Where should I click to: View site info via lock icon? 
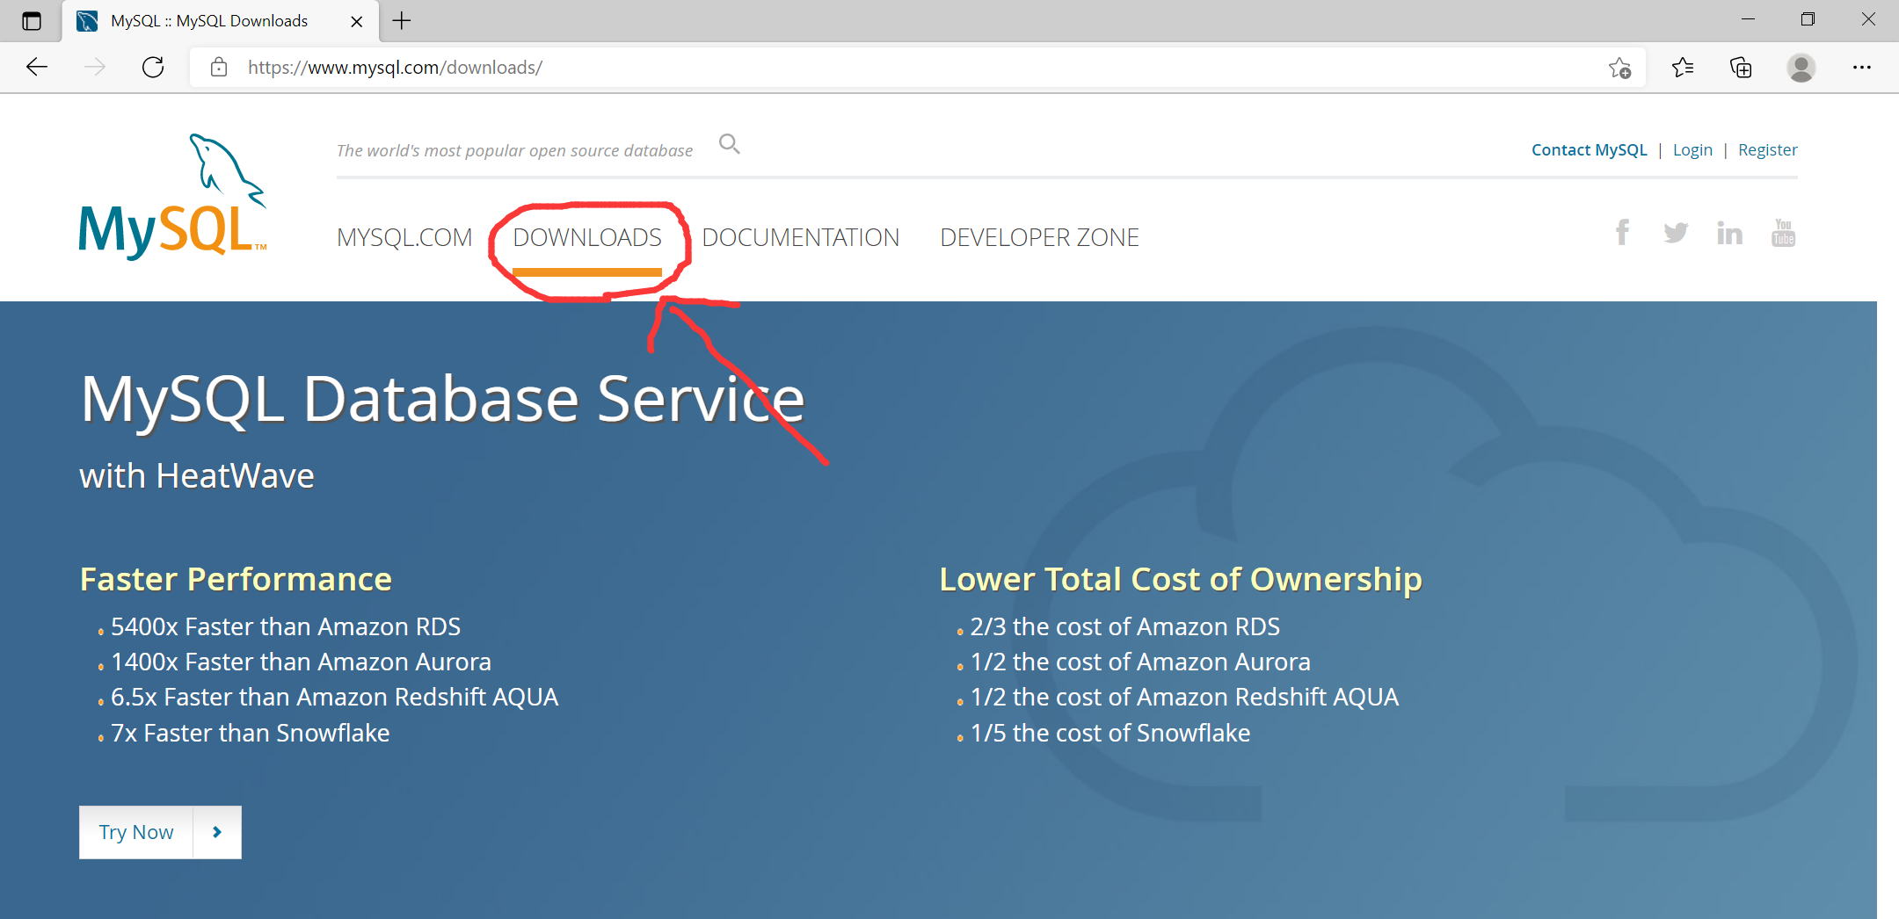219,67
